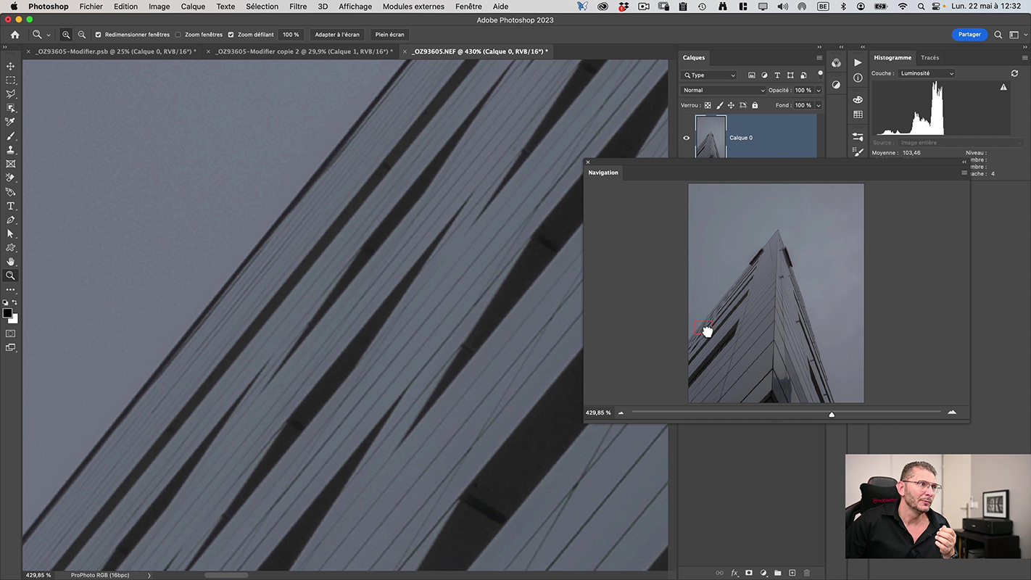Switch to the Tracés tab

pos(929,58)
